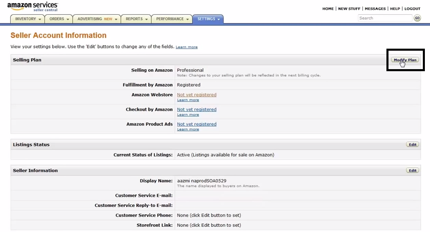Viewport: 430px width, 232px height.
Task: Open the Inventory menu dropdown arrow
Action: (x=40, y=19)
